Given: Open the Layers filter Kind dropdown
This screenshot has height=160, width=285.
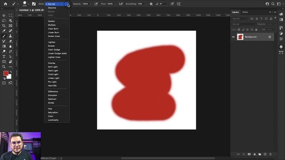Looking at the screenshot, I should pos(240,19).
